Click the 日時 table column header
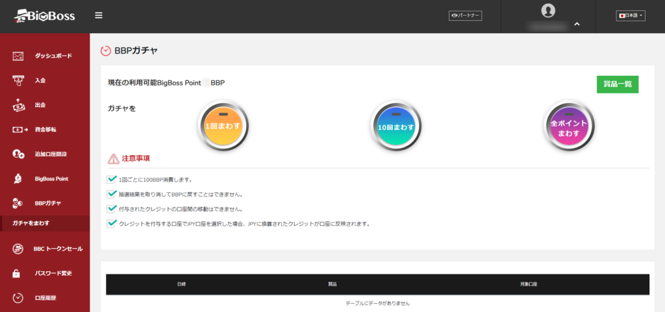The width and height of the screenshot is (665, 312). (x=181, y=285)
